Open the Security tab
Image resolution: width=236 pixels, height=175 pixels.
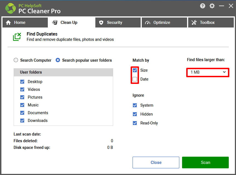[x=118, y=22]
